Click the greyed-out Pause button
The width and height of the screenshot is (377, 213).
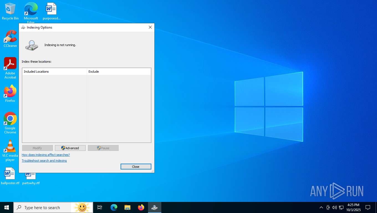(103, 148)
